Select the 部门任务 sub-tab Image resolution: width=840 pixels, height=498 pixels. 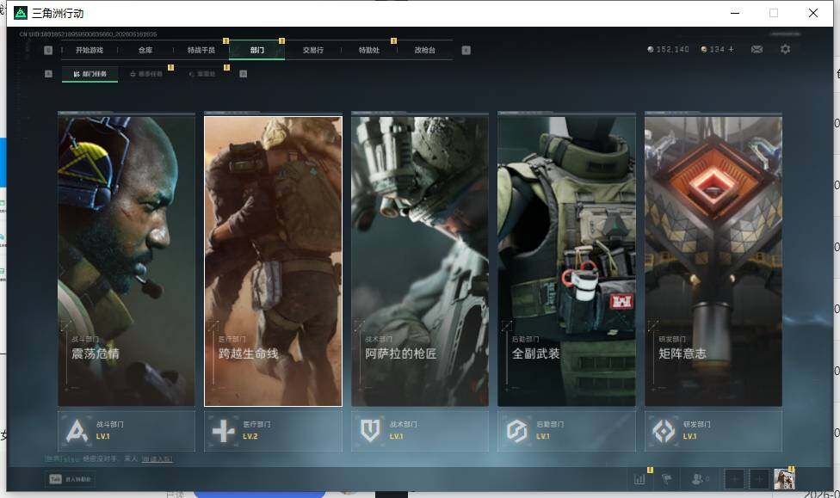[x=90, y=74]
